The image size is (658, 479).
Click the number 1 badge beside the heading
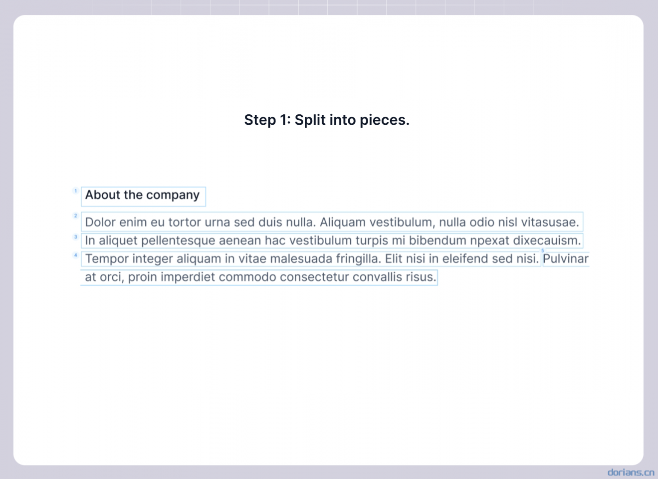(x=76, y=191)
